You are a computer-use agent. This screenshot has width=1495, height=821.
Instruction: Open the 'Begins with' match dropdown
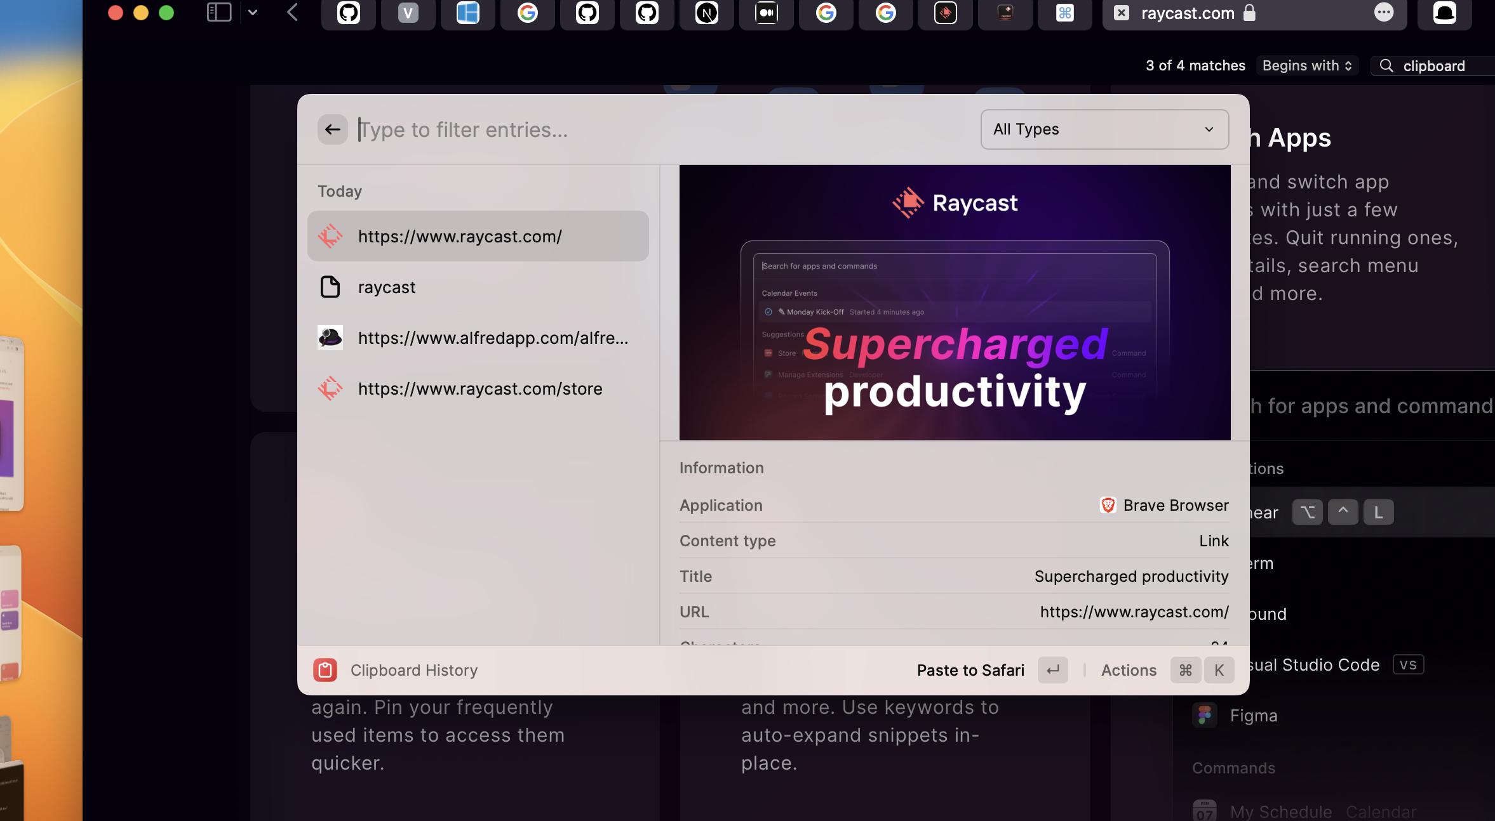pos(1307,65)
